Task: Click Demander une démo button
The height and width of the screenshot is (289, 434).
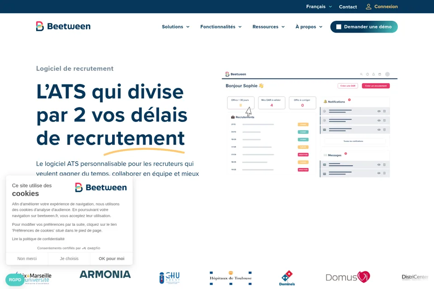Action: pos(364,27)
